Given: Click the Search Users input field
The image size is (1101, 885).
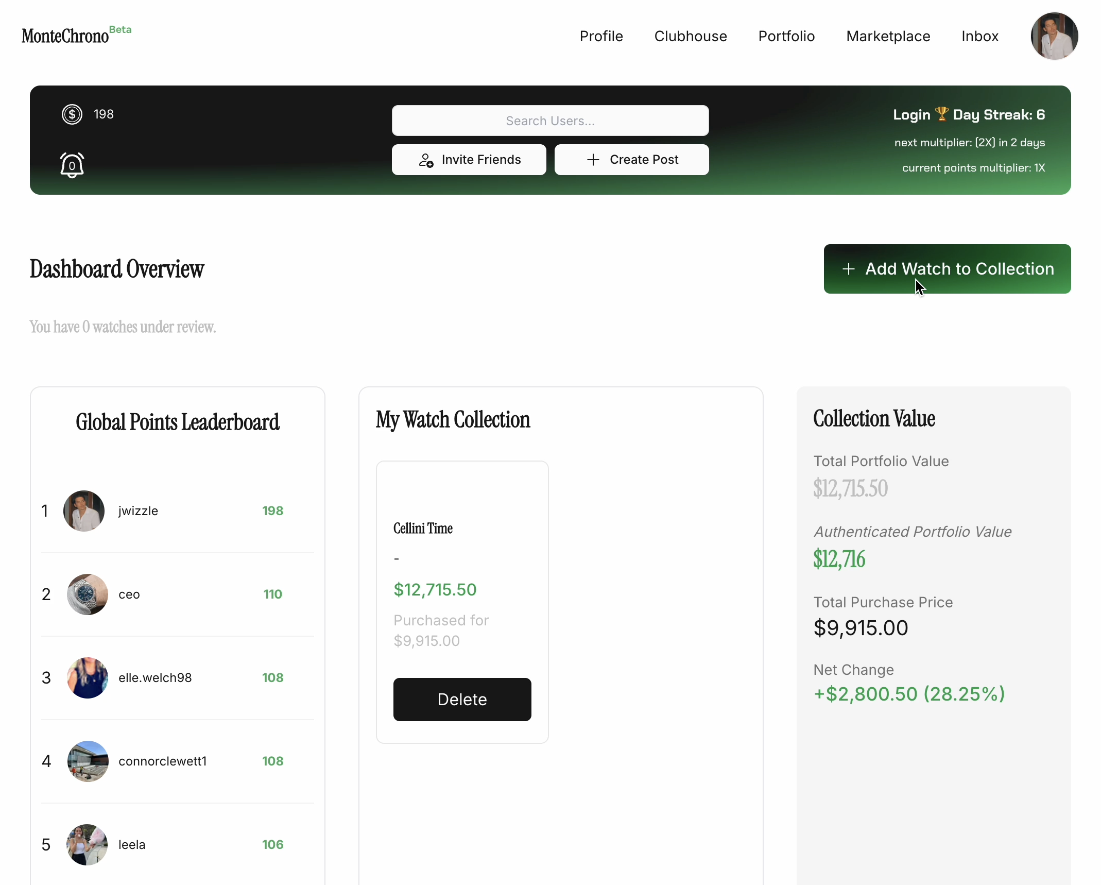Looking at the screenshot, I should point(550,121).
